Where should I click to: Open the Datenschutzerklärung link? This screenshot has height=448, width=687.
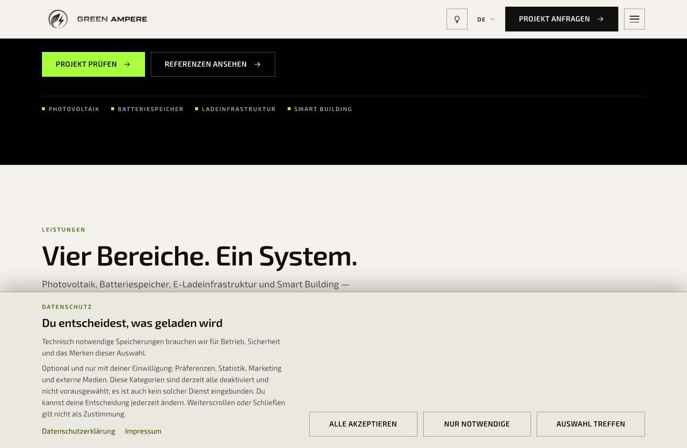coord(79,431)
